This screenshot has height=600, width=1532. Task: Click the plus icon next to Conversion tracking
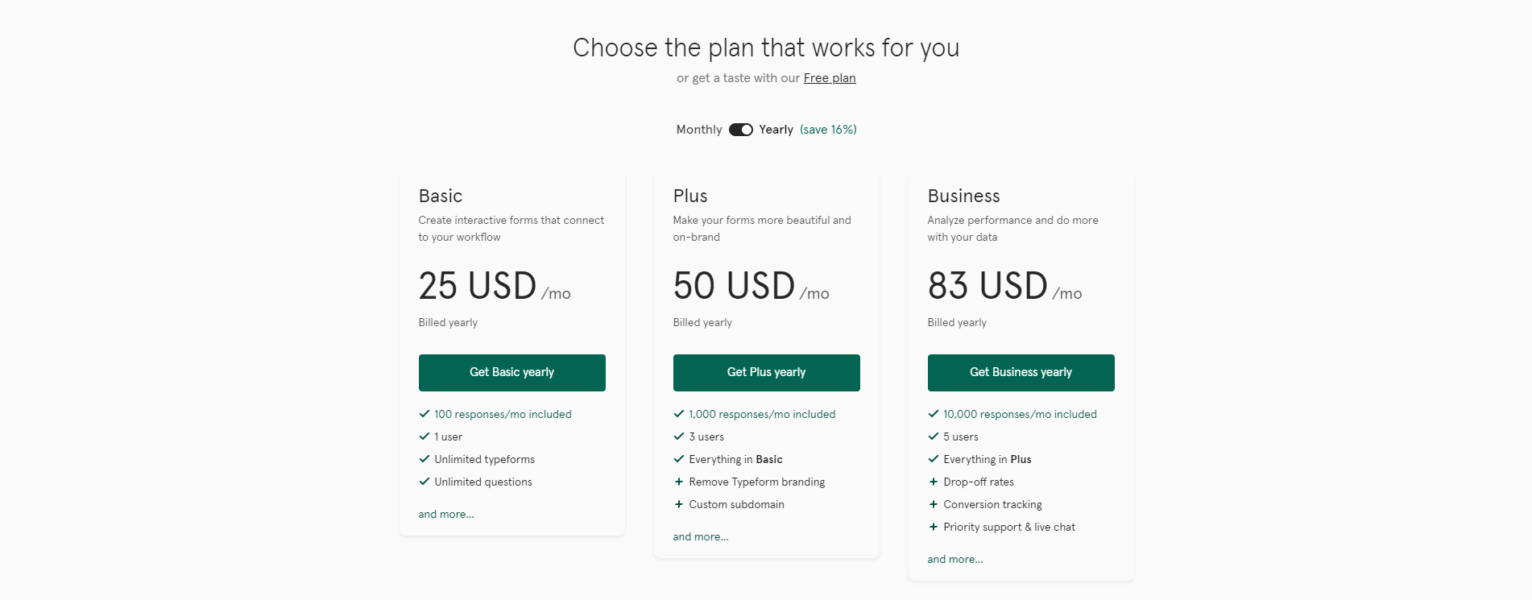coord(934,504)
